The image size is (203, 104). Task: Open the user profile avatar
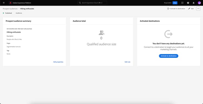click(199, 3)
